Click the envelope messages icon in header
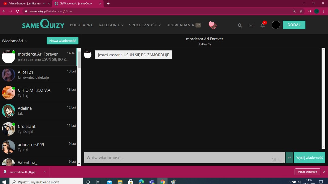The height and width of the screenshot is (184, 328). pyautogui.click(x=251, y=25)
